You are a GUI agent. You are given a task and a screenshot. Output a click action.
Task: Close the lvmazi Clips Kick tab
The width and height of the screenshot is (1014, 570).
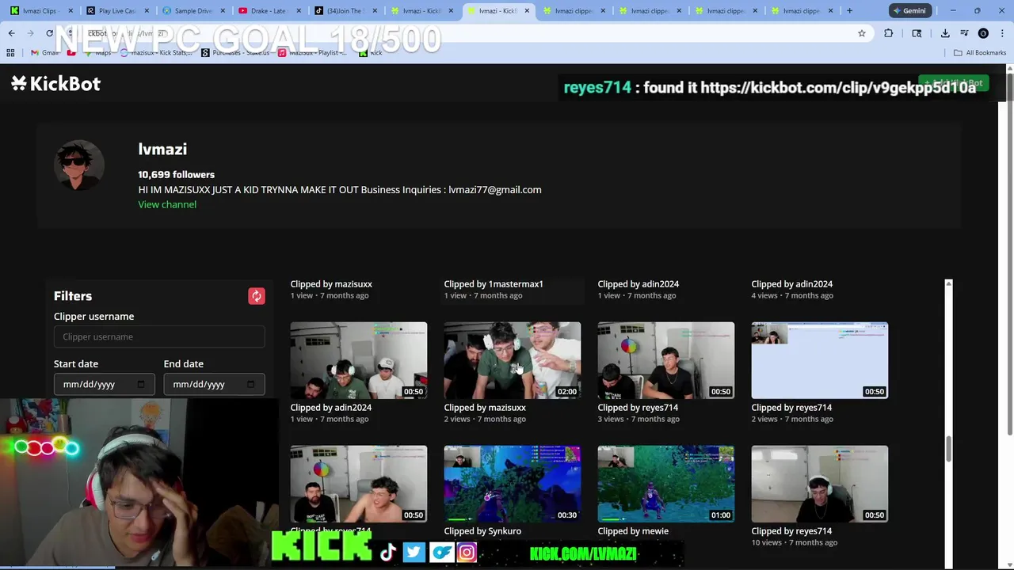point(70,11)
